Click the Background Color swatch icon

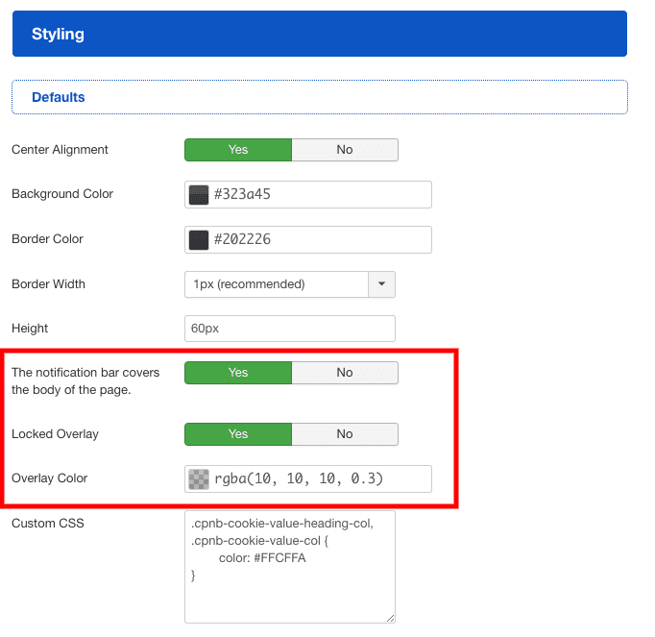(x=199, y=195)
